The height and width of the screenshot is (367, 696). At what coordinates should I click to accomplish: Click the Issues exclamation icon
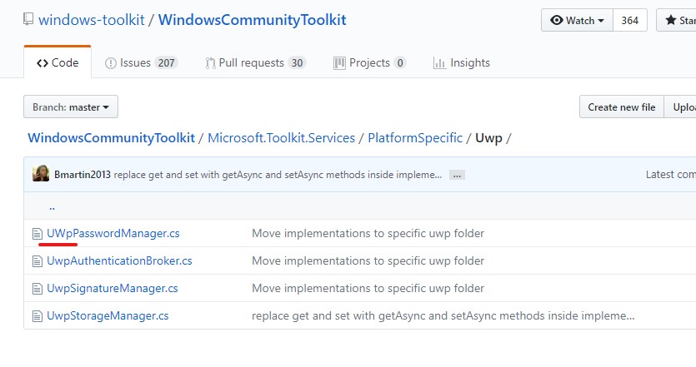pyautogui.click(x=111, y=63)
